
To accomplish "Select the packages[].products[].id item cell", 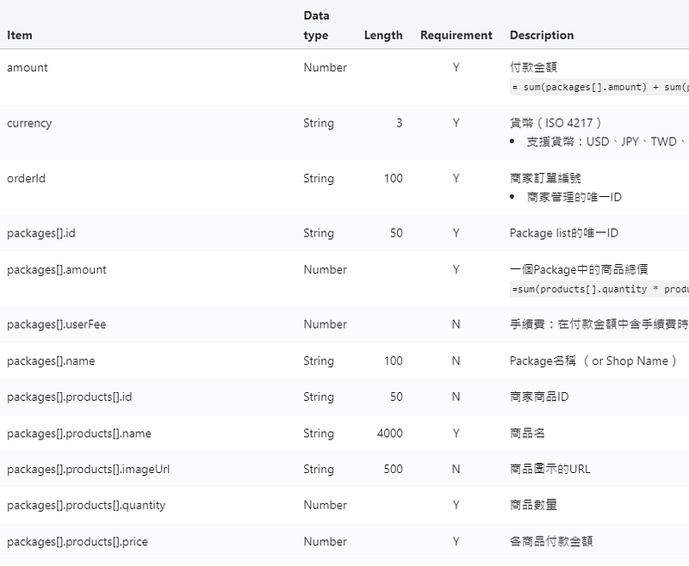I will click(x=70, y=397).
